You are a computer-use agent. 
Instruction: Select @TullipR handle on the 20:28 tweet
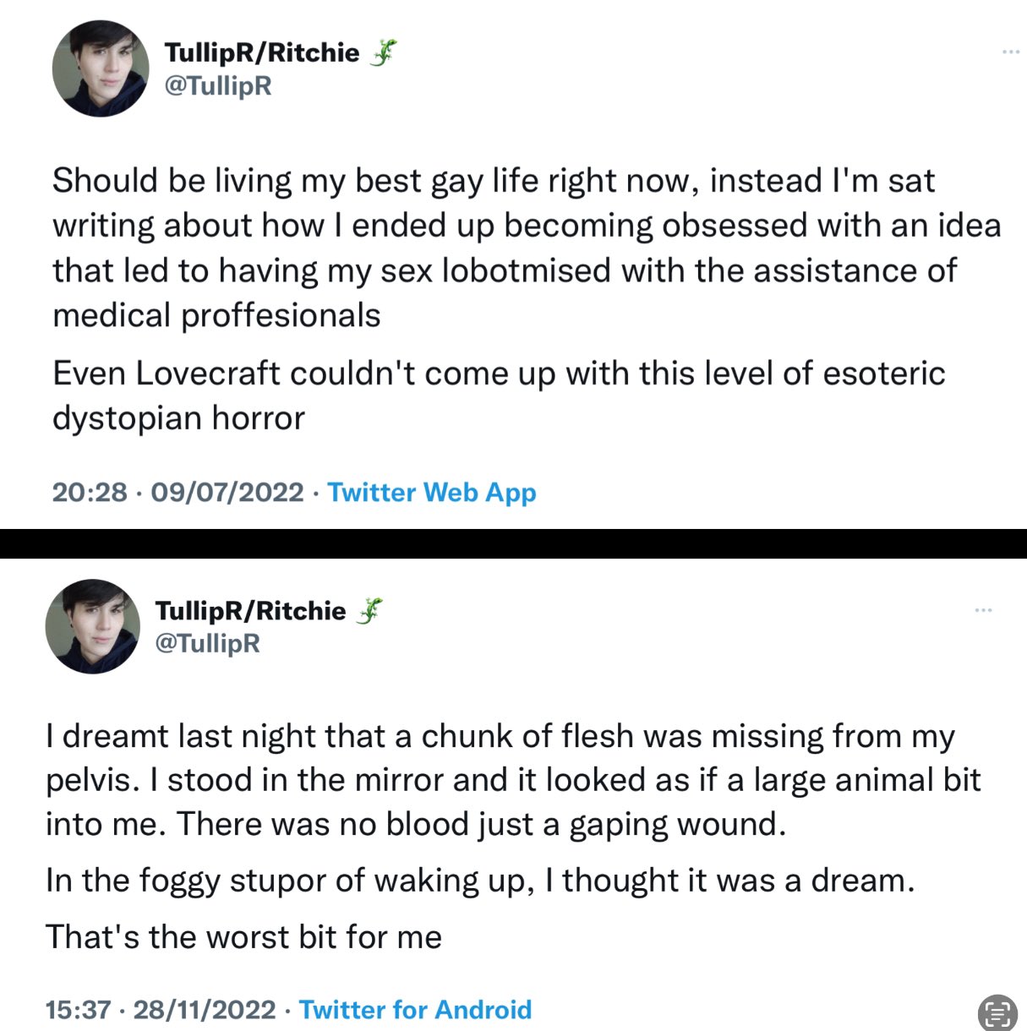(218, 85)
